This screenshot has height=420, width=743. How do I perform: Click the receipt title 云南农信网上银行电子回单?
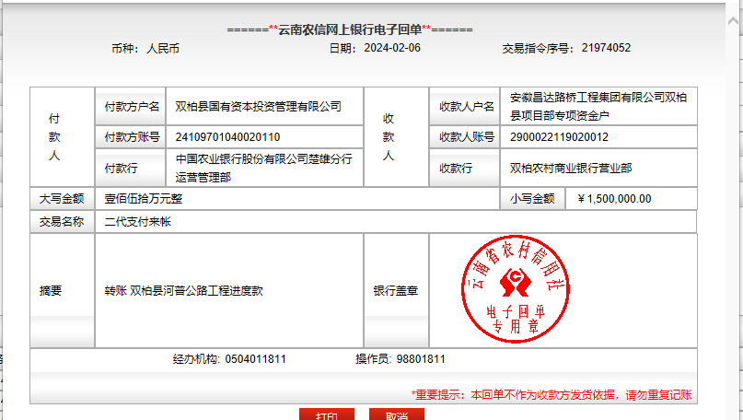point(350,29)
